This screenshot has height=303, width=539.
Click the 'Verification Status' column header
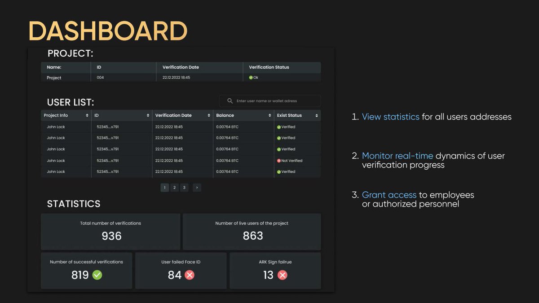pos(269,67)
